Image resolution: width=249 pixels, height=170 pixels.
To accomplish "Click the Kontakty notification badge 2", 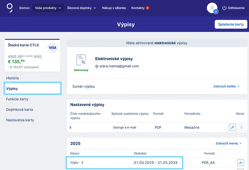I will pyautogui.click(x=147, y=8).
